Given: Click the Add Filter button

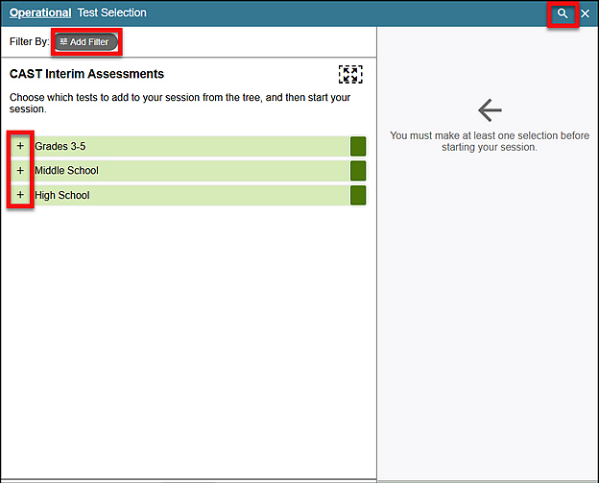Looking at the screenshot, I should (x=86, y=41).
